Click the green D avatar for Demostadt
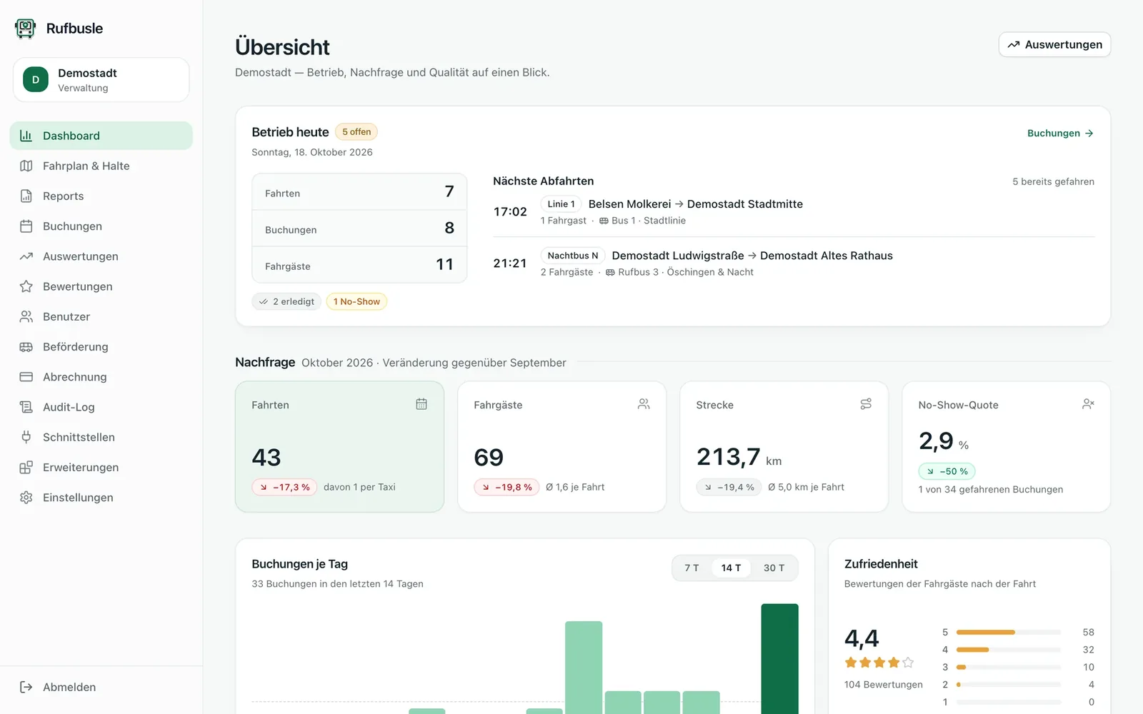Image resolution: width=1143 pixels, height=714 pixels. pos(36,80)
